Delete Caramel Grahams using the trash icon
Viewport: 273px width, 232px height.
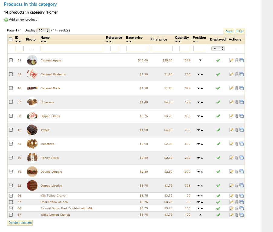pyautogui.click(x=237, y=74)
